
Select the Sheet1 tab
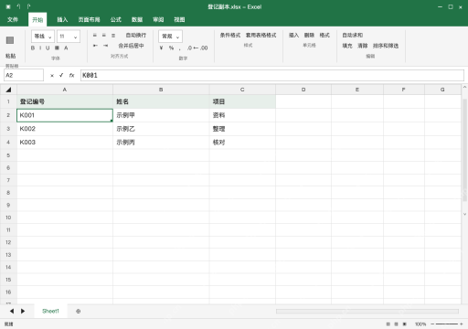[x=50, y=311]
